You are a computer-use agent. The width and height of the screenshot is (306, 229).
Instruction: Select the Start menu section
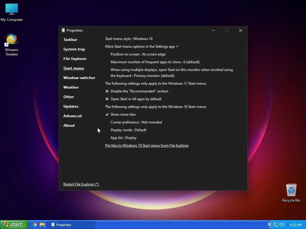point(74,68)
